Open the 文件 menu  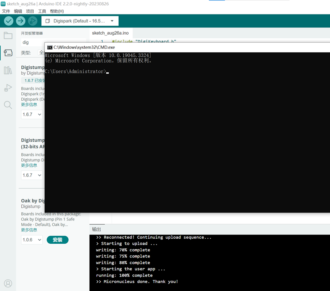[x=6, y=11]
